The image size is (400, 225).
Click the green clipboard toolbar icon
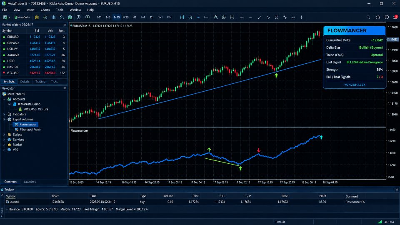(x=70, y=17)
